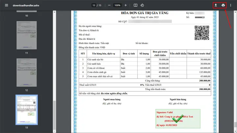
Task: Click the downloadhandler.ashx file title
Action: click(26, 5)
